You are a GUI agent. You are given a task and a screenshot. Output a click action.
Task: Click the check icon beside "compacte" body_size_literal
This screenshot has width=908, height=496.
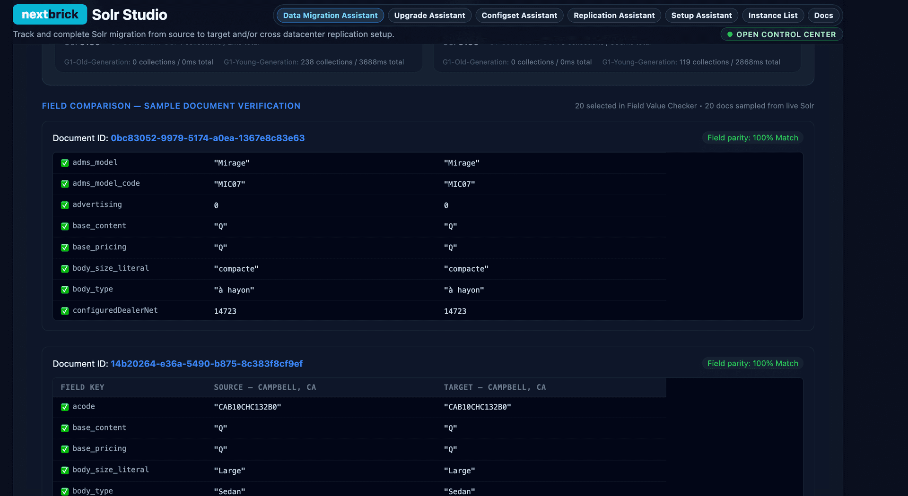[65, 269]
